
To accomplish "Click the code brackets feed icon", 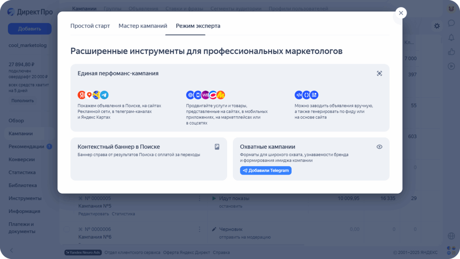I will coord(299,95).
